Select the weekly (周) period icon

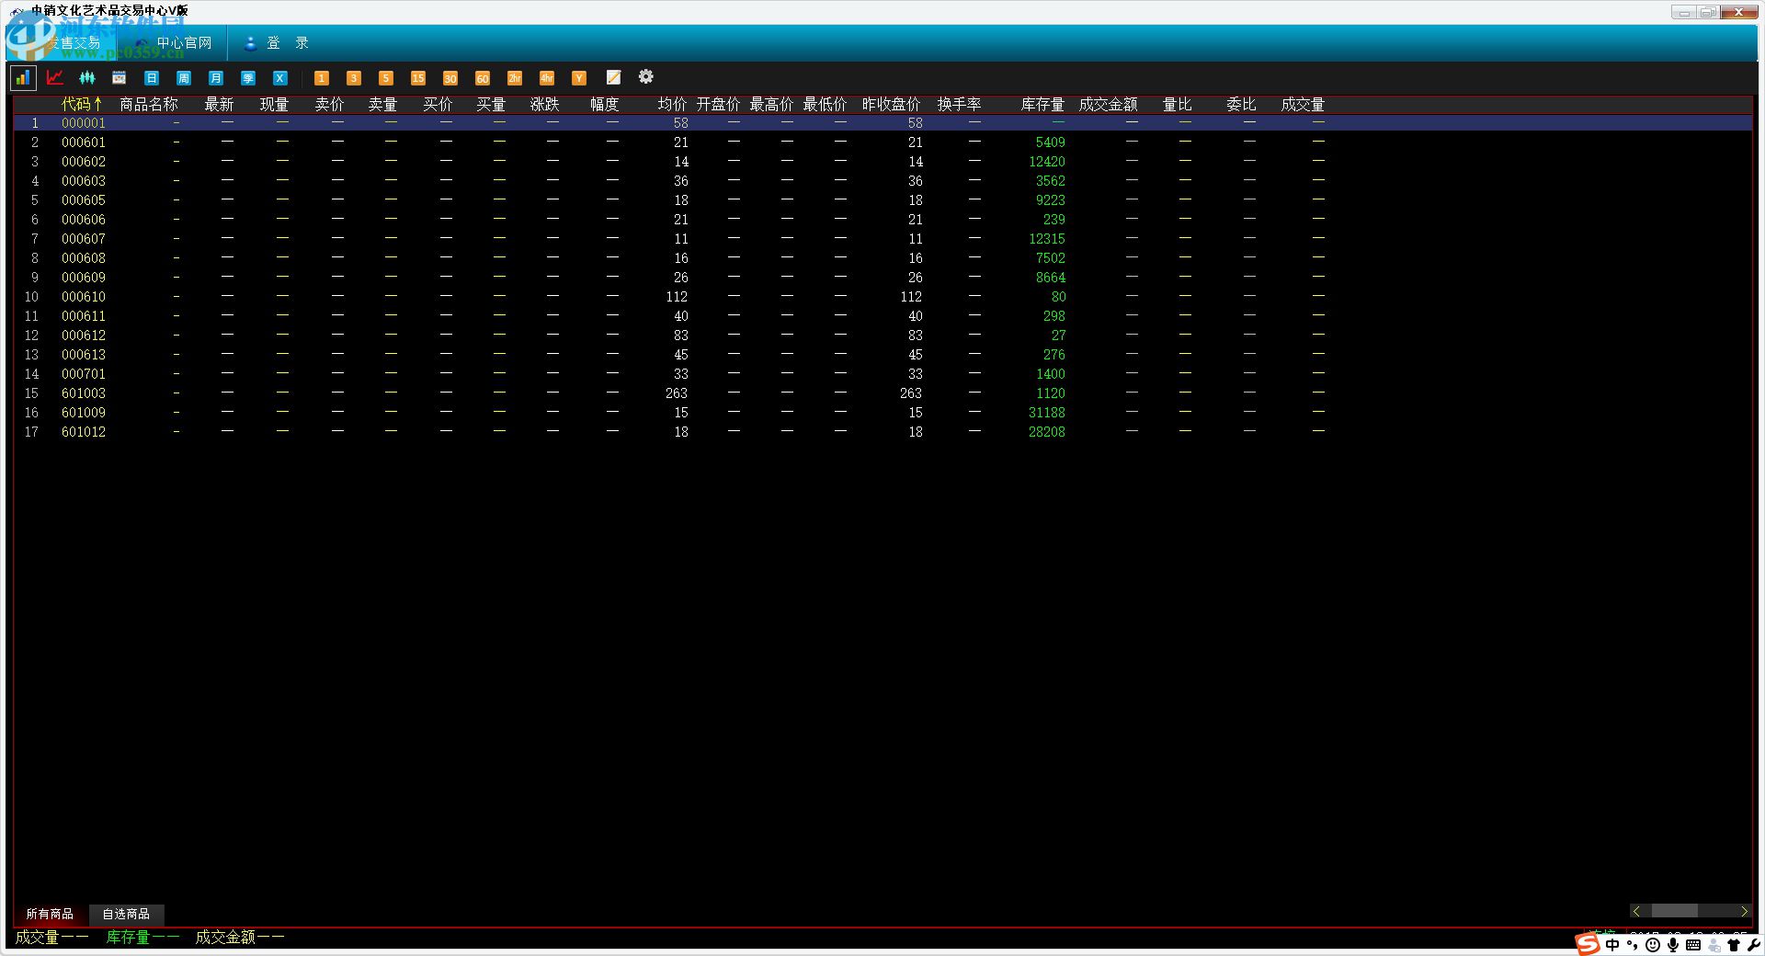(184, 78)
